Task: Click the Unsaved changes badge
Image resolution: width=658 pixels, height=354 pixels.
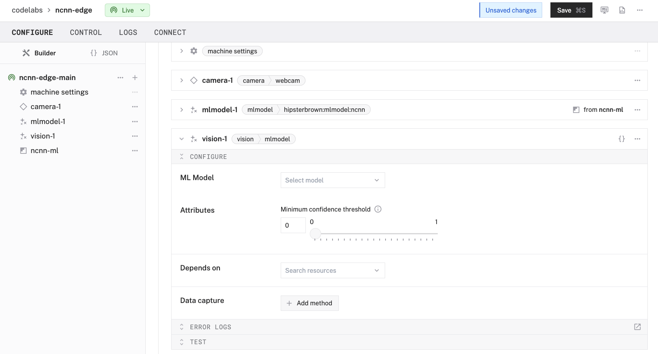Action: point(511,10)
